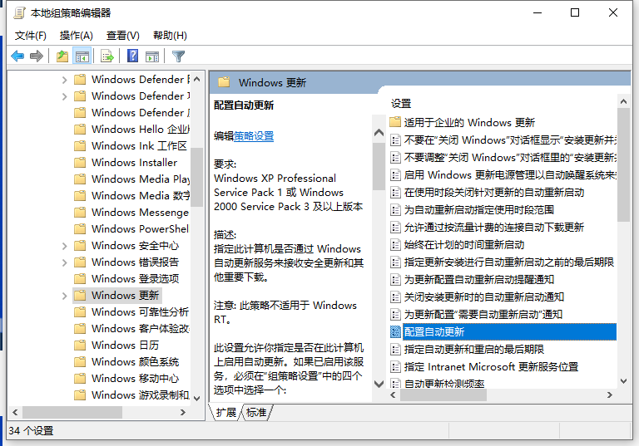The image size is (639, 446).
Task: Select Windows 游戏录制和 in the tree
Action: pos(140,395)
